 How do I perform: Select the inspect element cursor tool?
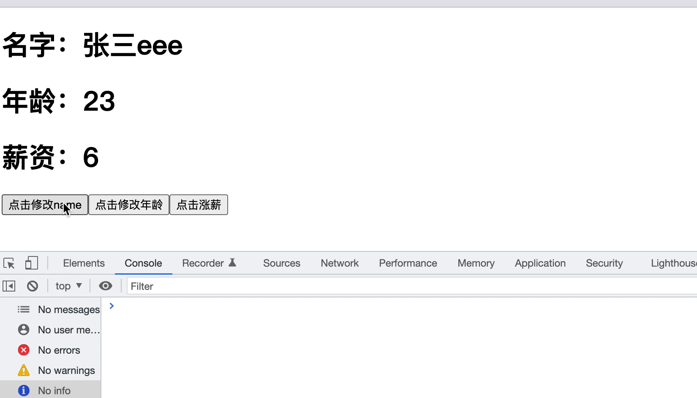point(9,263)
